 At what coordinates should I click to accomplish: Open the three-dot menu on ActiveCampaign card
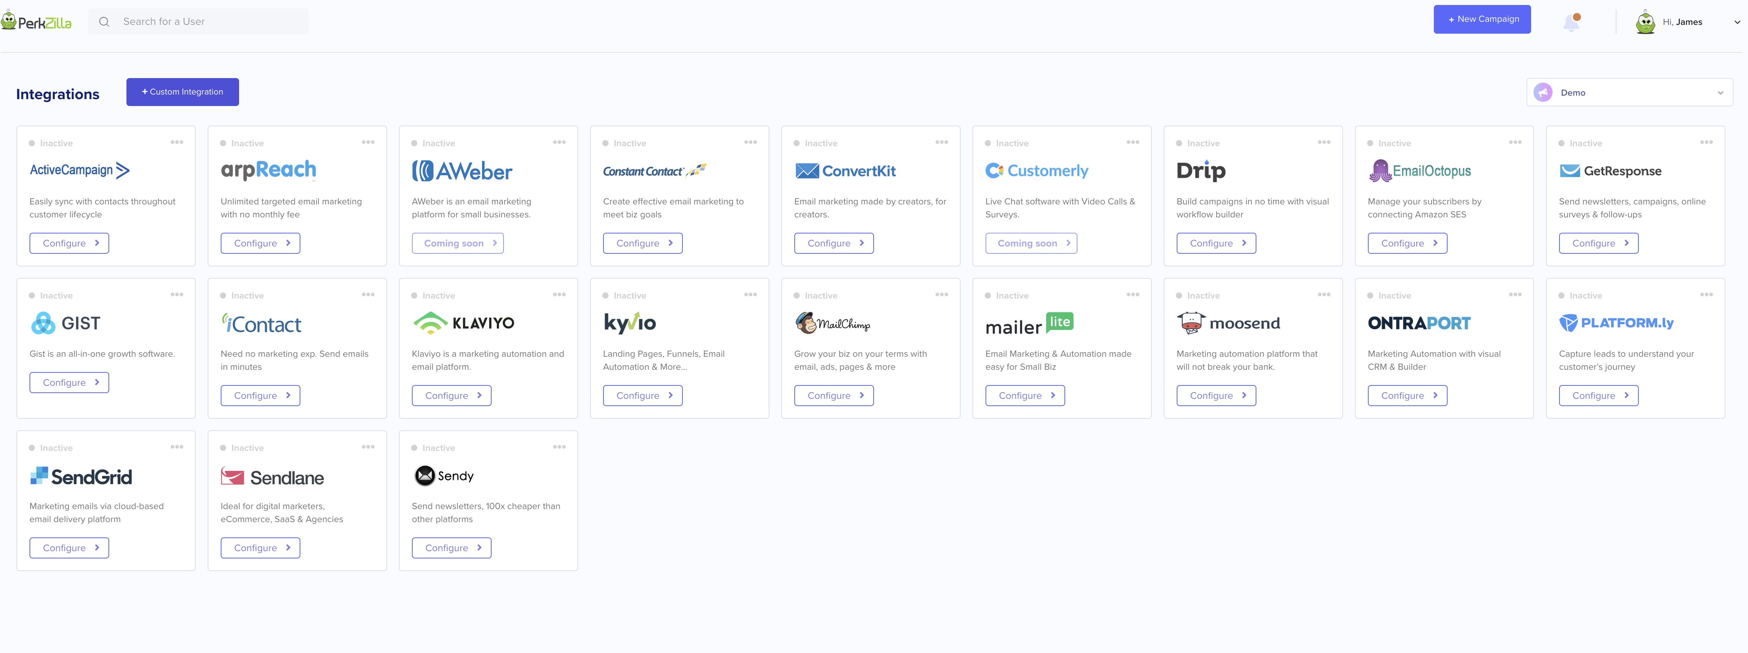177,142
